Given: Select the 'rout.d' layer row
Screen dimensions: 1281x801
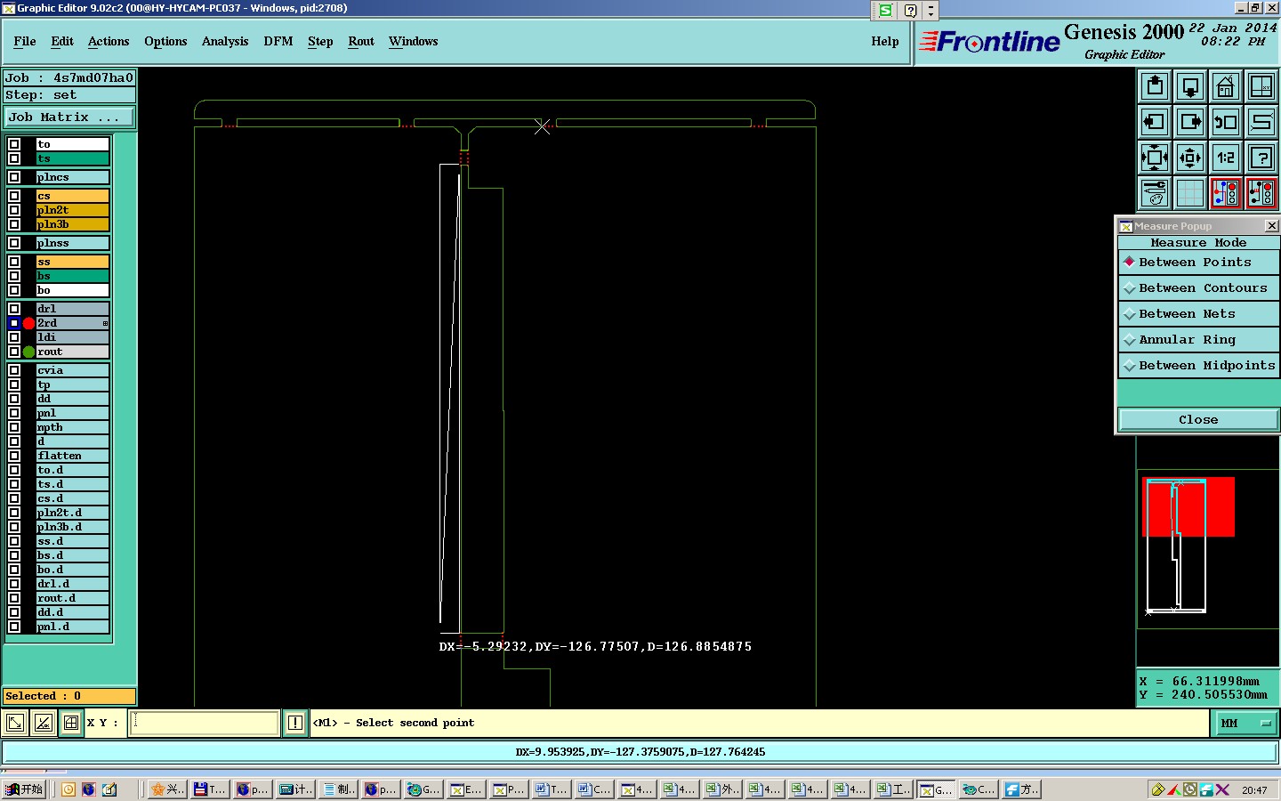Looking at the screenshot, I should coord(72,598).
